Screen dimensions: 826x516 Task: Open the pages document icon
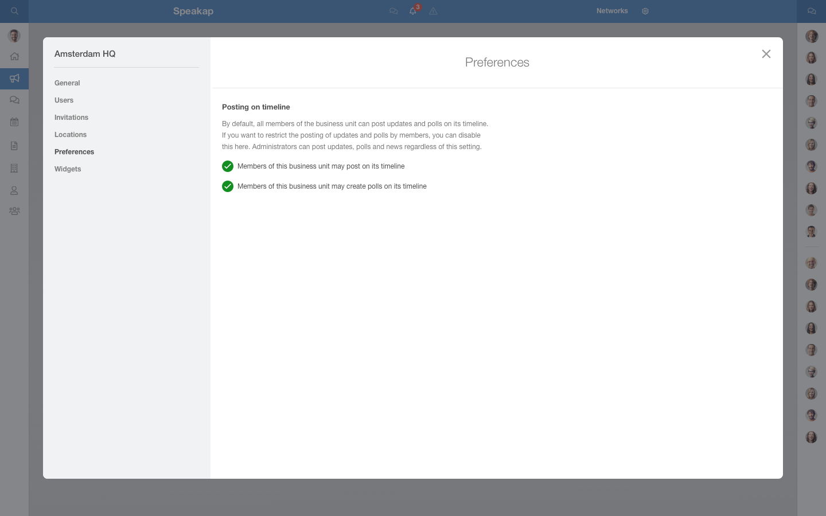pos(14,146)
